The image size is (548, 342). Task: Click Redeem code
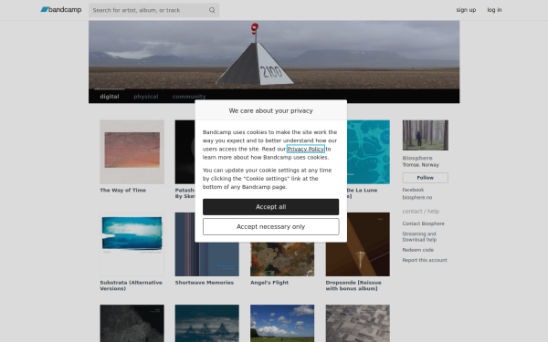418,250
